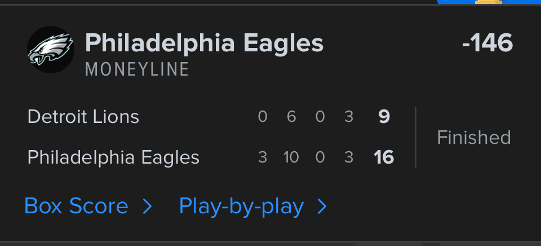Click Eagles third quarter score 0

(x=320, y=157)
